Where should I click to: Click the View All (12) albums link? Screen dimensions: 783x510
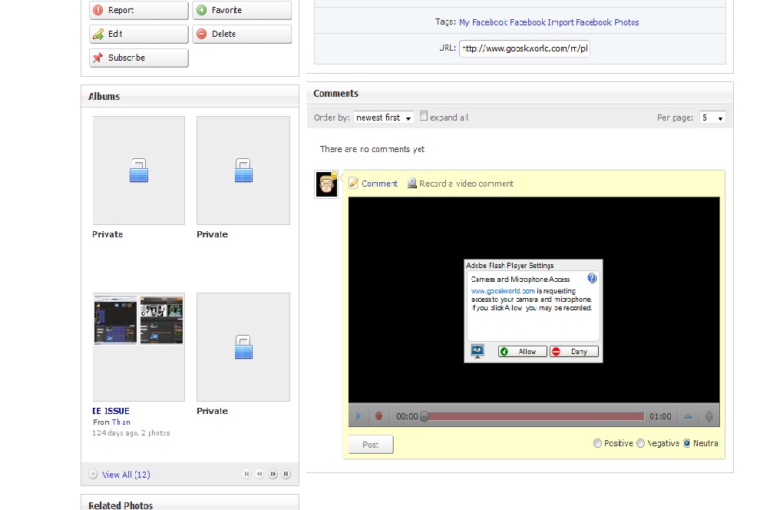pos(126,475)
